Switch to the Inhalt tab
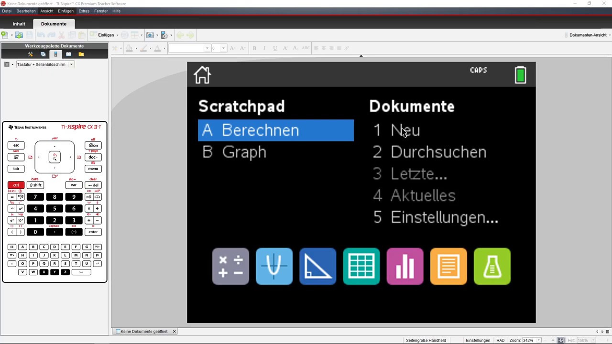This screenshot has width=612, height=344. [x=19, y=24]
